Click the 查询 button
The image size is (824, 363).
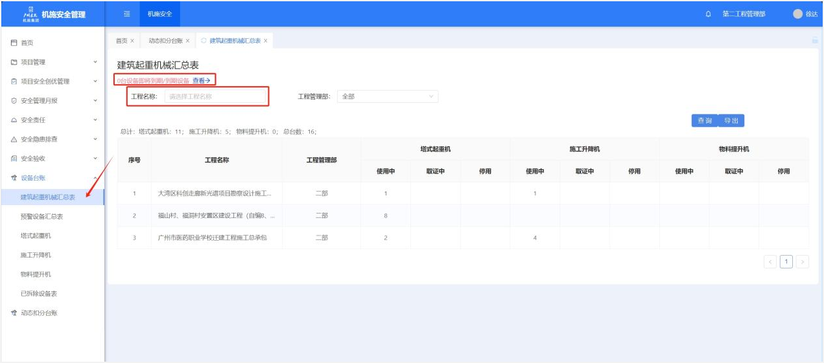click(704, 121)
